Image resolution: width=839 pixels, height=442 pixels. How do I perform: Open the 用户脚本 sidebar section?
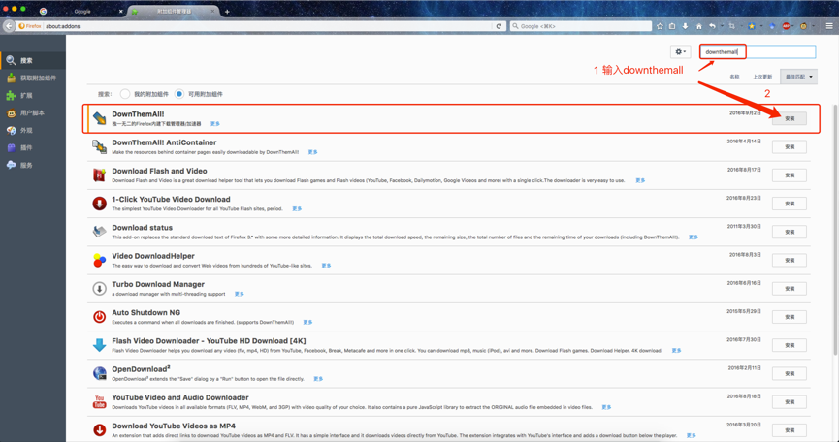click(33, 112)
